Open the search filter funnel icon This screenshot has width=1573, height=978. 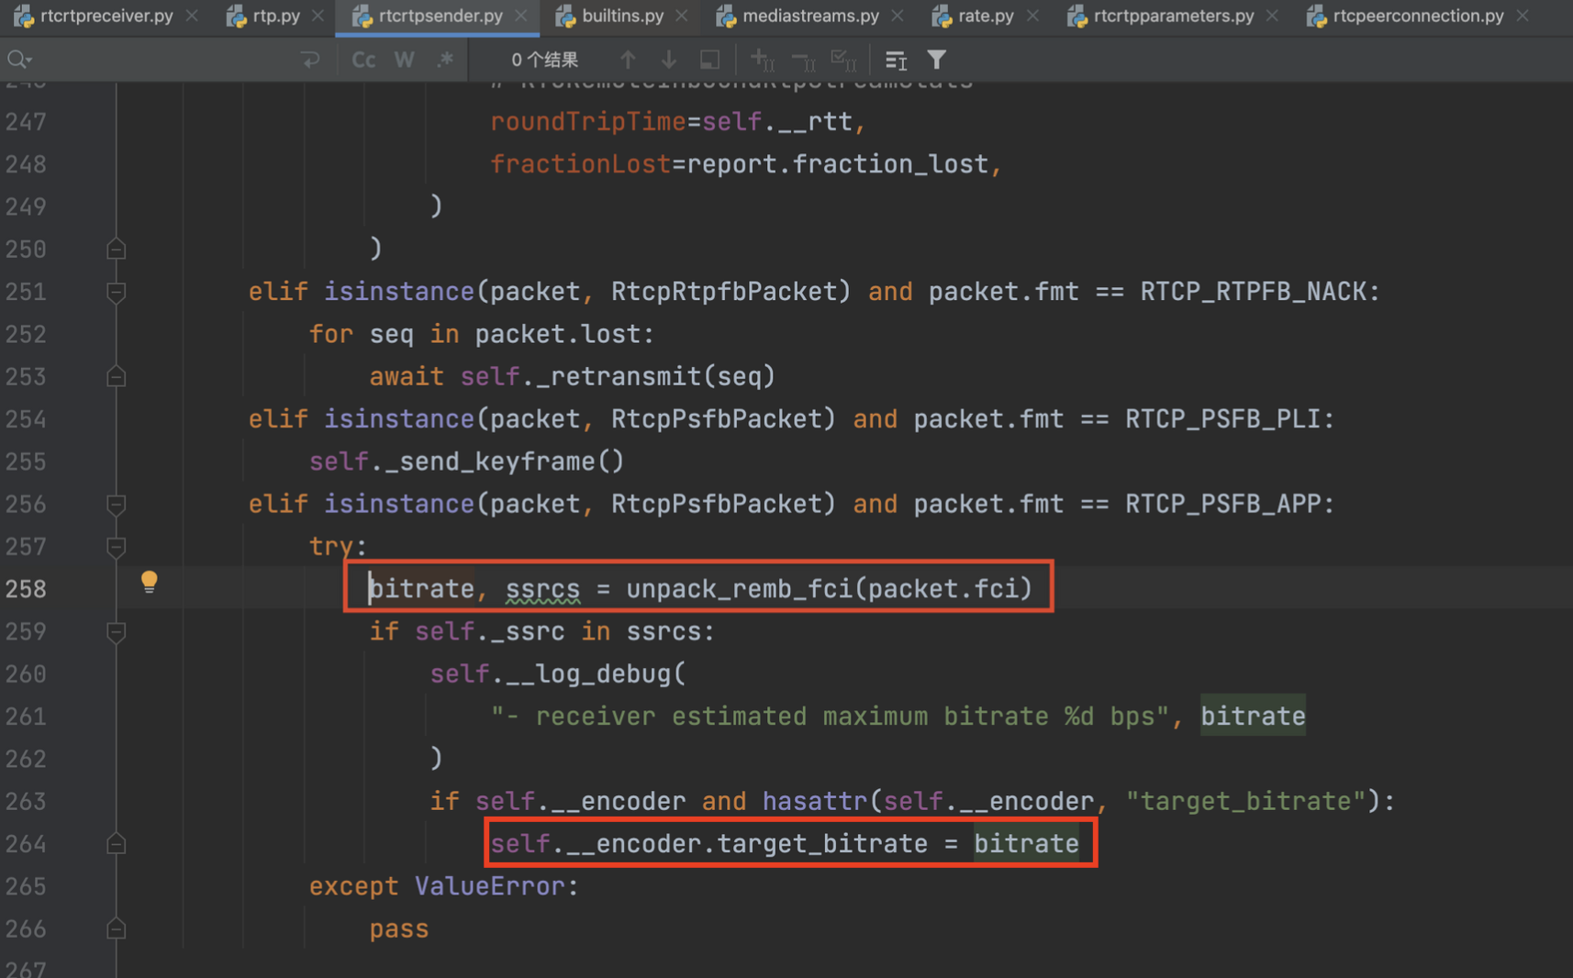coord(936,60)
